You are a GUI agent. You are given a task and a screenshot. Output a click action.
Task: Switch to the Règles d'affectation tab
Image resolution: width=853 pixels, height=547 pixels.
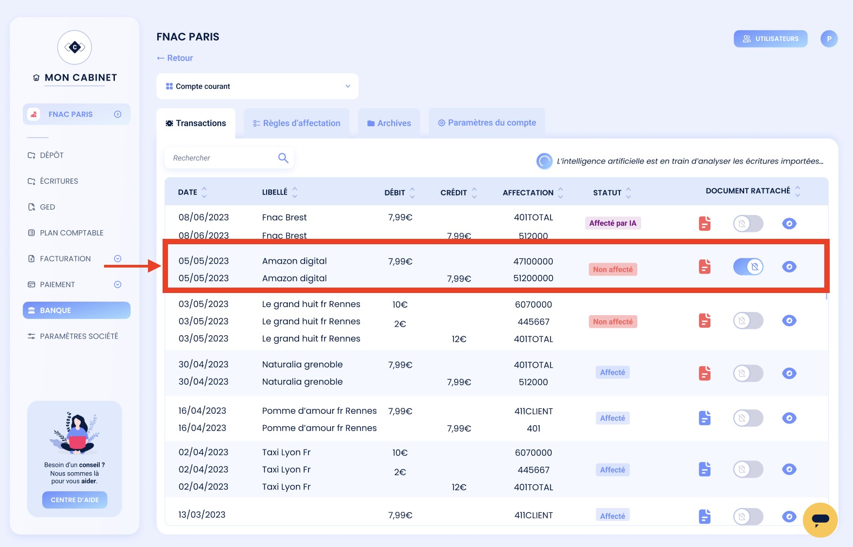point(296,123)
